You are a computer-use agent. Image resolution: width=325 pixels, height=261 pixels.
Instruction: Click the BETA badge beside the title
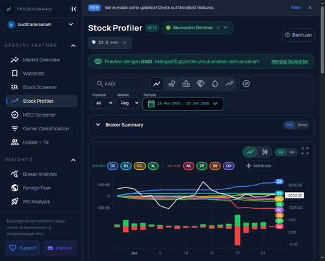tap(152, 28)
